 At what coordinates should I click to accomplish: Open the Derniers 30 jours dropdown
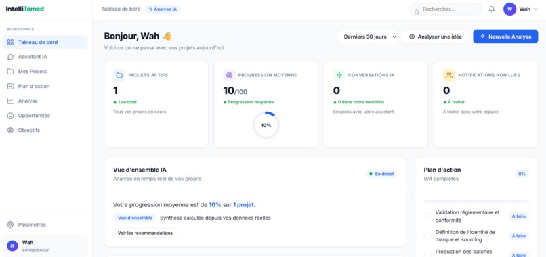[x=367, y=37]
